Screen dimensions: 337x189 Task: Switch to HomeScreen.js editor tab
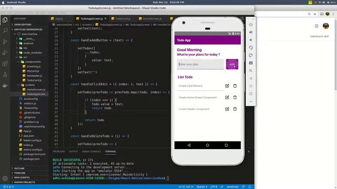pyautogui.click(x=152, y=19)
